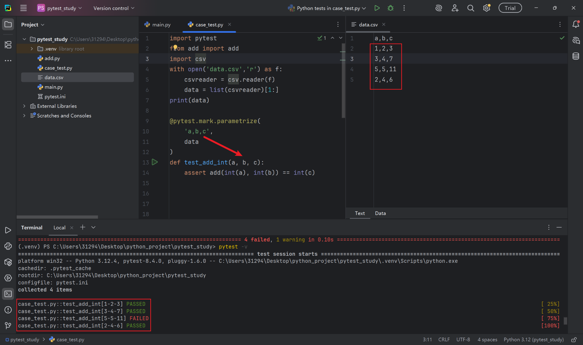
Task: Toggle the Project tool window folder button
Action: coord(8,24)
